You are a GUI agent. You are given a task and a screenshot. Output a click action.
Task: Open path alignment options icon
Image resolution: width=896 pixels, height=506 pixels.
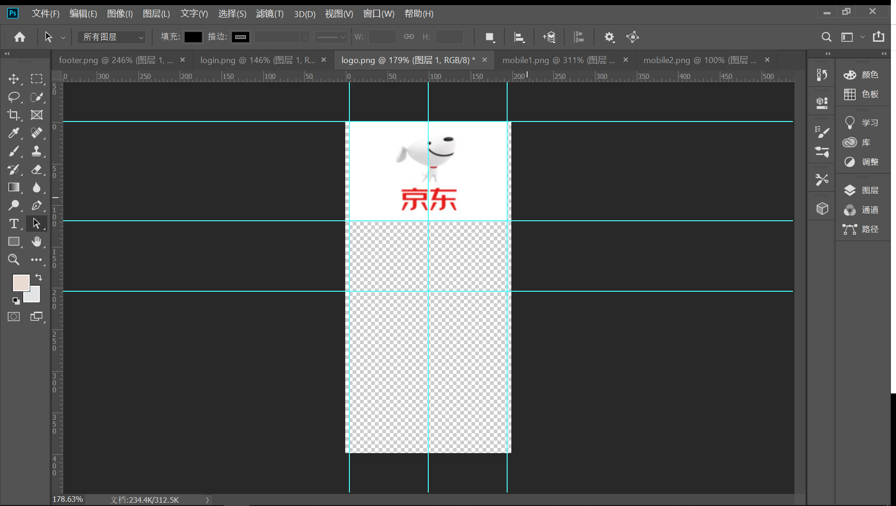coord(519,37)
